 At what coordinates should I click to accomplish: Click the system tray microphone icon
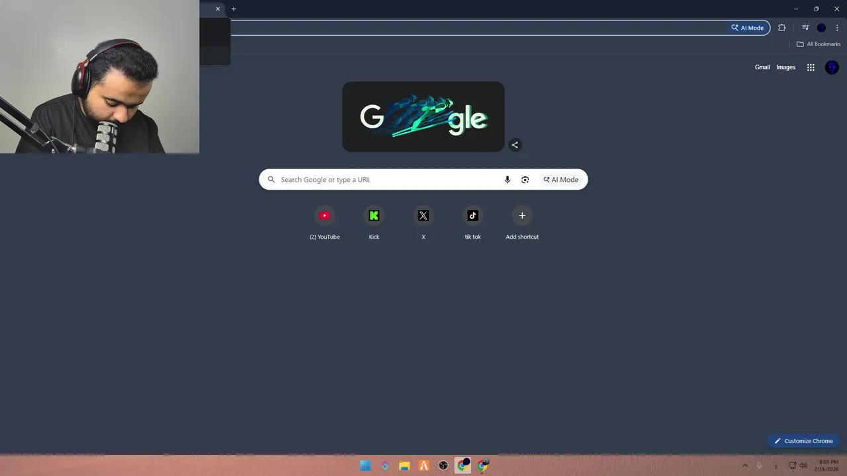pyautogui.click(x=759, y=465)
